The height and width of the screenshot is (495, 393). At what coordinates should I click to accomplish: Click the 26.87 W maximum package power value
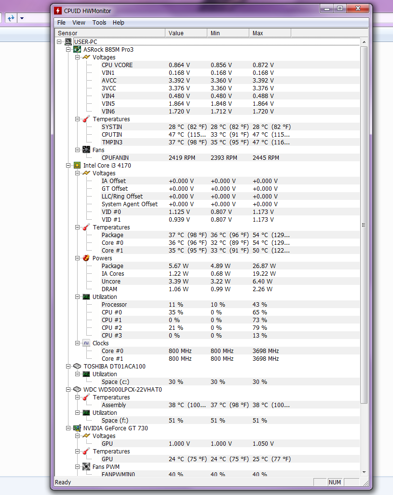[264, 266]
